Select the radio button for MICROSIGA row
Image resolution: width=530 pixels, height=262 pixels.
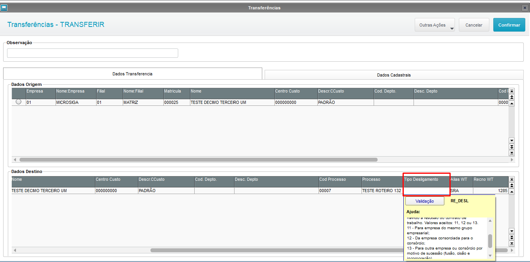(18, 102)
